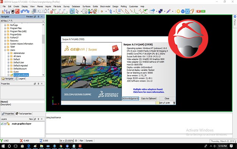
Task: Click the Save file toolbar icon
Action: coord(8,11)
